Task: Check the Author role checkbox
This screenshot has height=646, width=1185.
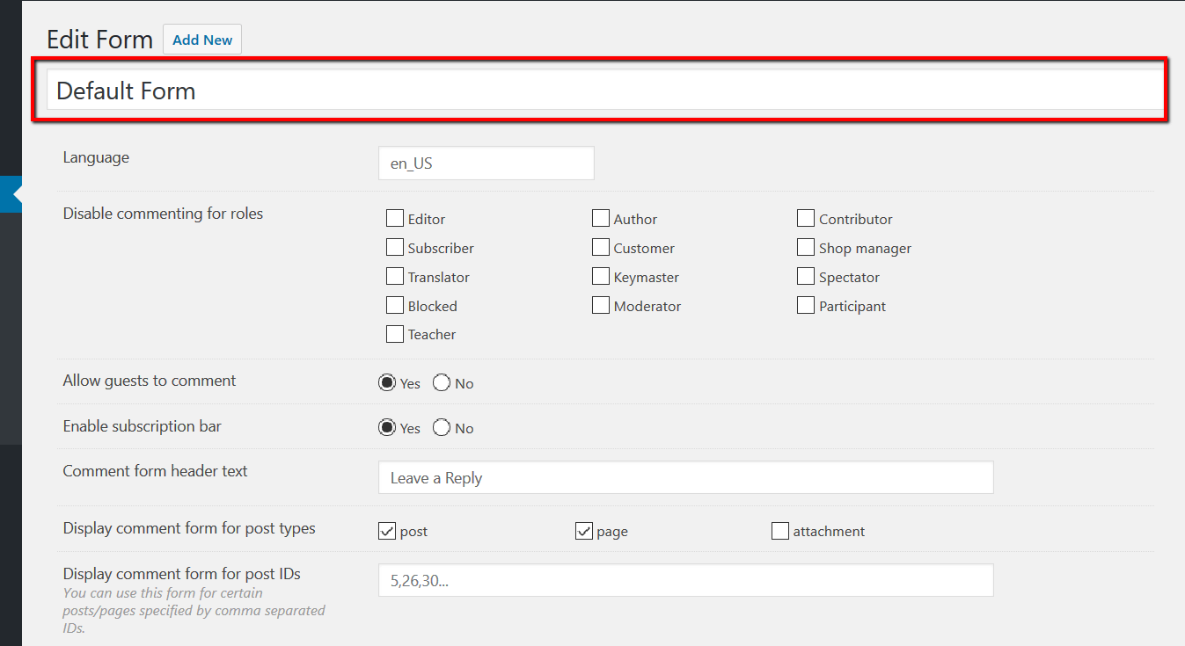Action: 601,219
